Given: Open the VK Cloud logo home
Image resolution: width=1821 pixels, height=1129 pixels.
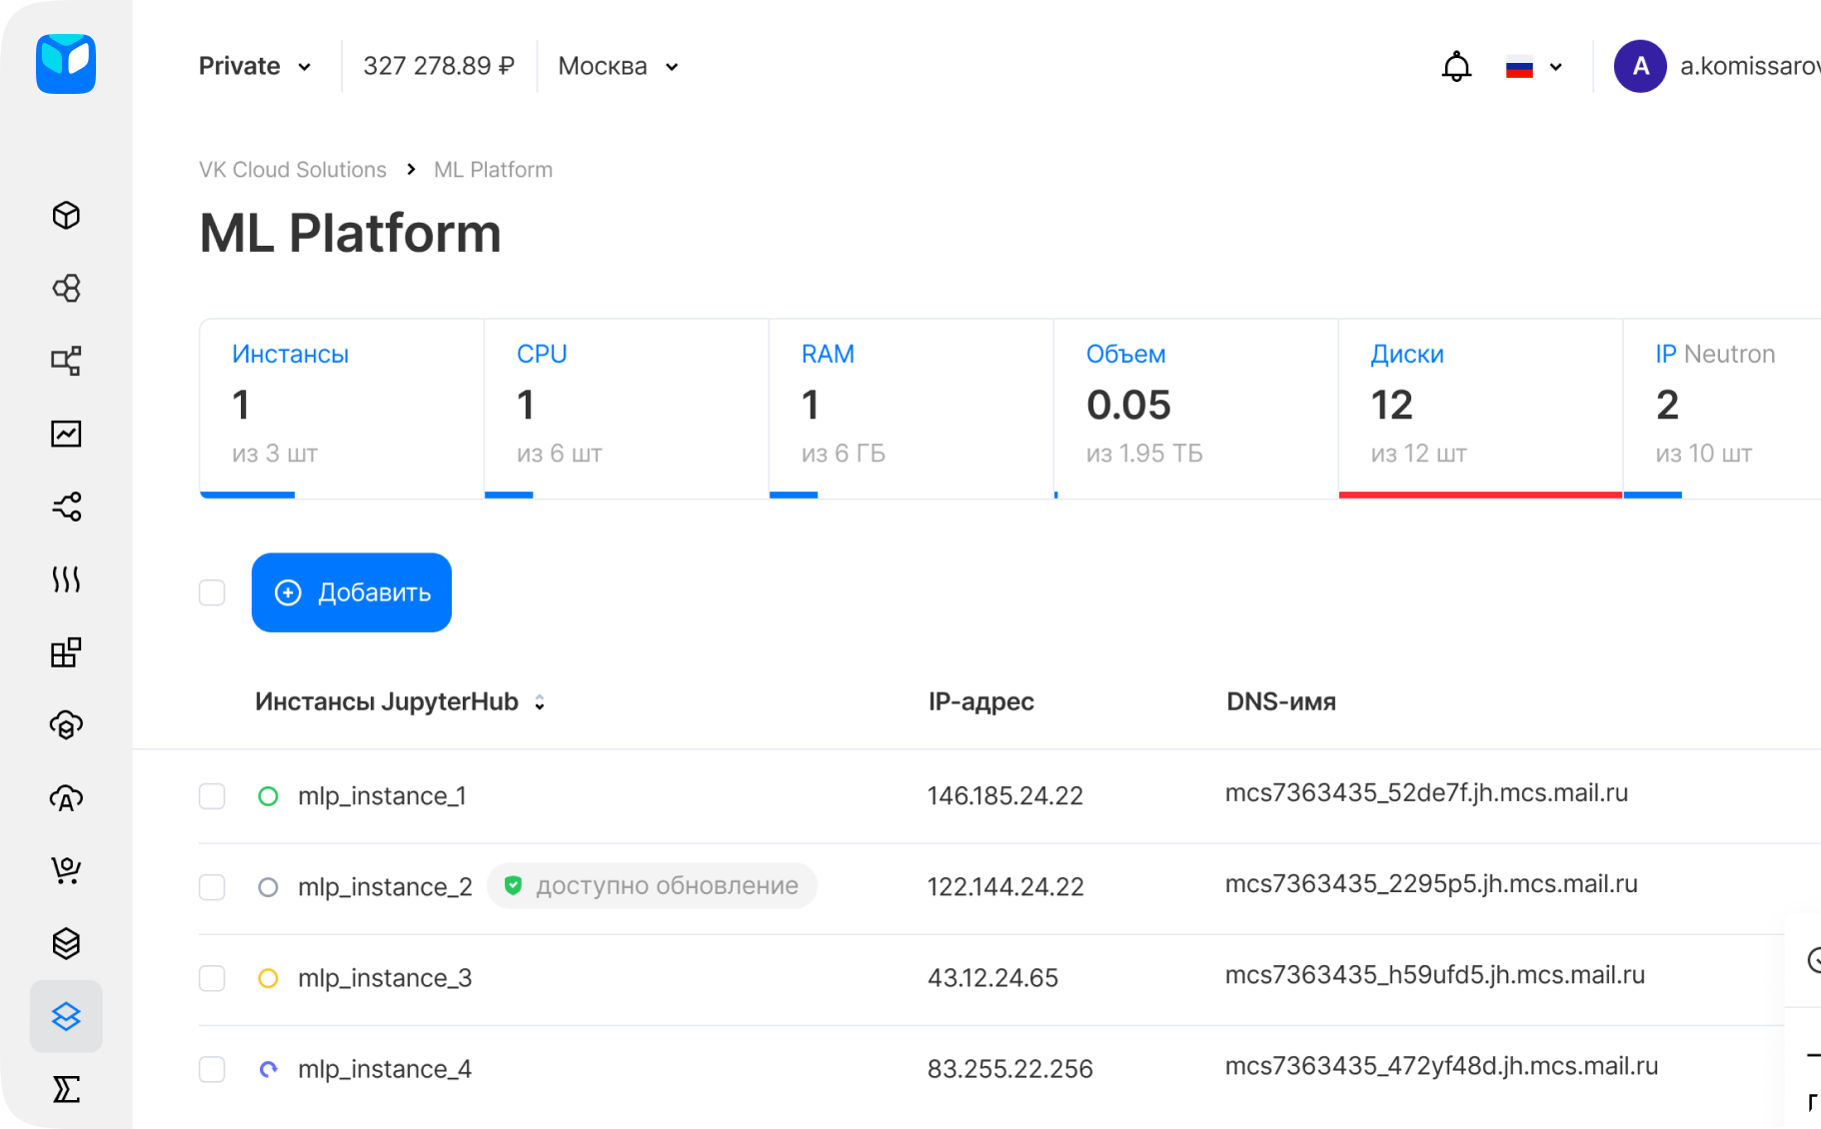Looking at the screenshot, I should (x=66, y=64).
